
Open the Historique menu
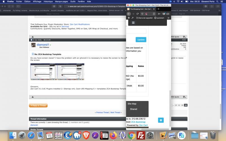48,1
